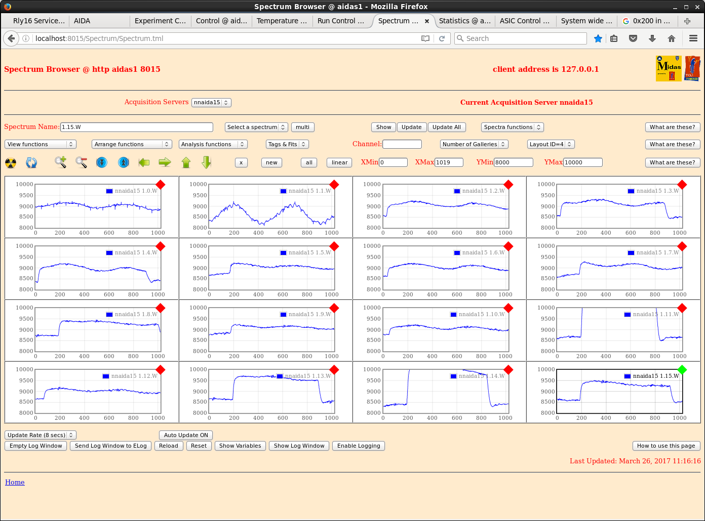Close the Spectrum browser tab
This screenshot has height=521, width=705.
point(427,21)
